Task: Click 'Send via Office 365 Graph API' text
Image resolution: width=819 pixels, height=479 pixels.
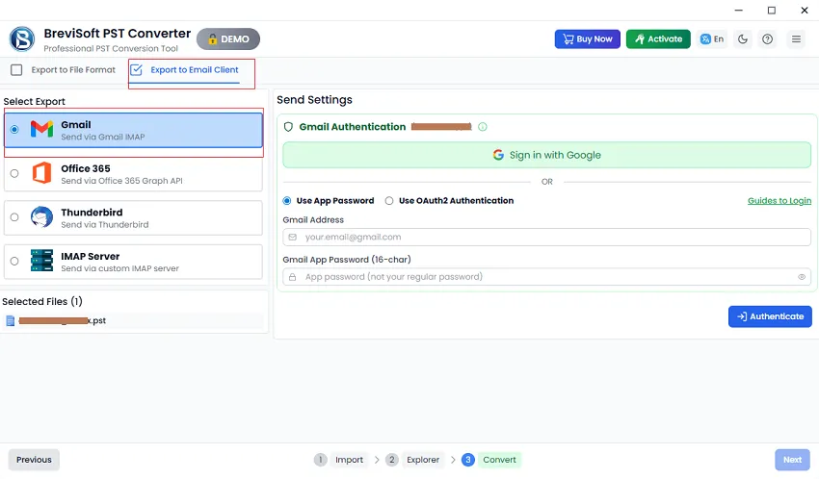Action: click(121, 181)
